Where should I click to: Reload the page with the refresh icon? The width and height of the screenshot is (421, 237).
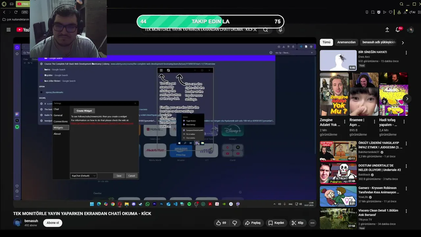point(16,12)
